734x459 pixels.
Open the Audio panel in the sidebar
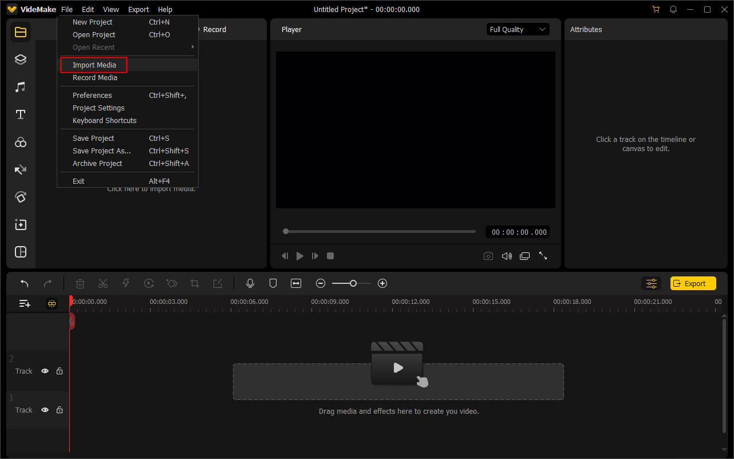21,86
